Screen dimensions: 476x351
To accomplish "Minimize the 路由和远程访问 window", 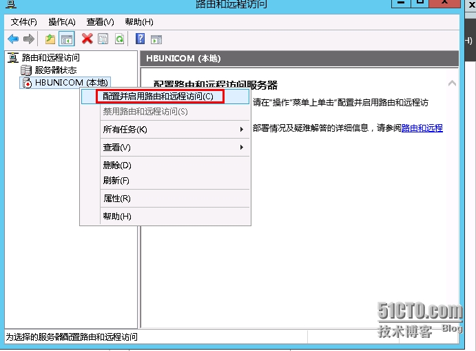I will [402, 3].
